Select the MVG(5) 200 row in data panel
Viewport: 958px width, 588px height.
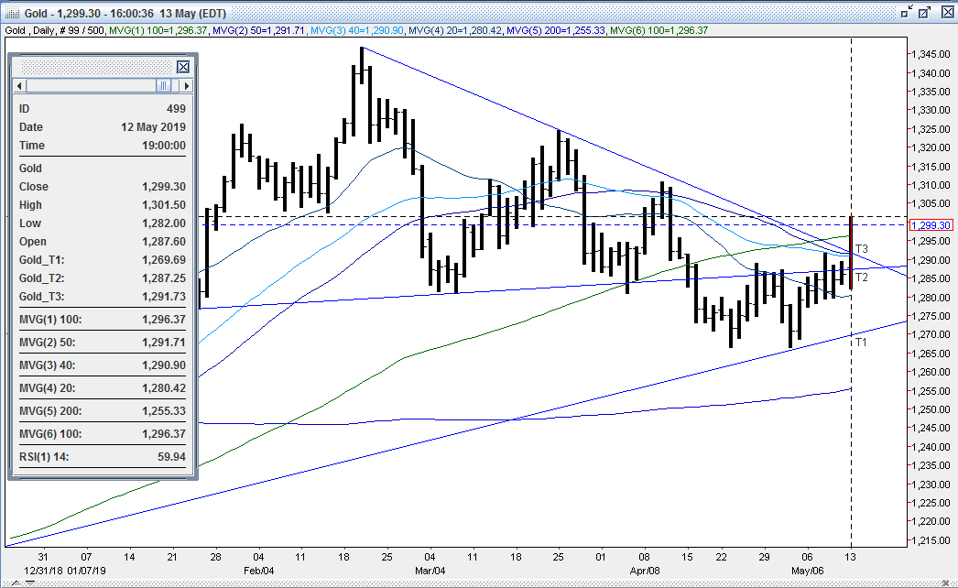[102, 410]
